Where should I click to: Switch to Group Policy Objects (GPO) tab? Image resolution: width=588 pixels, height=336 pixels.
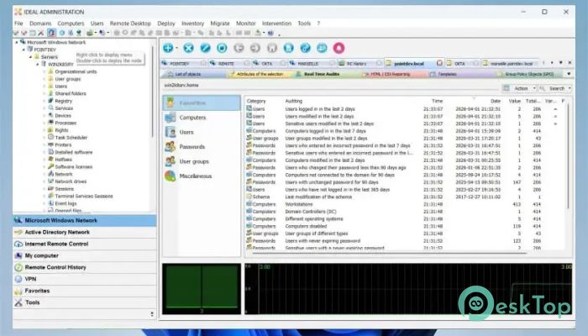coord(529,74)
